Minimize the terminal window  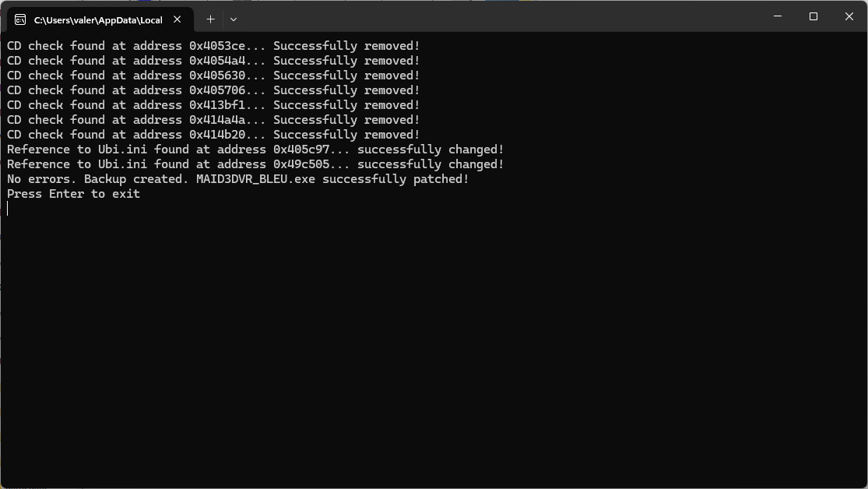point(778,16)
